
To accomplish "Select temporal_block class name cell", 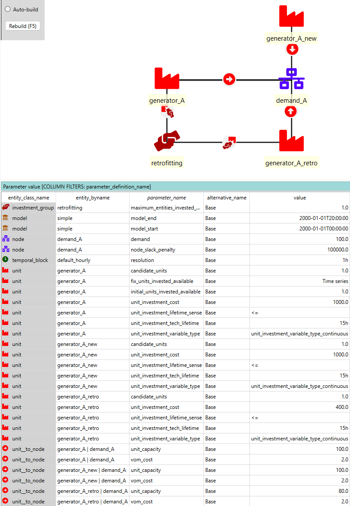I will click(29, 260).
